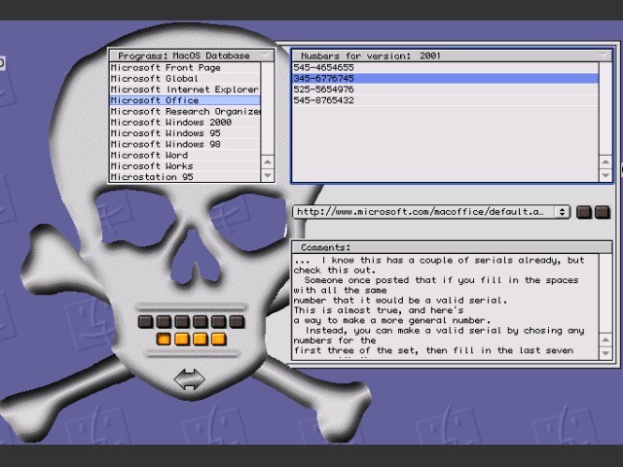Click the last orange button in skull teeth

[218, 340]
